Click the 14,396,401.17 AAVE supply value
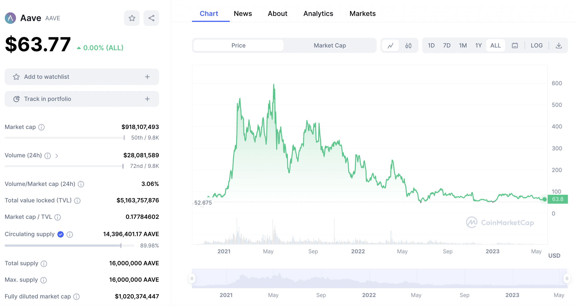 (131, 234)
